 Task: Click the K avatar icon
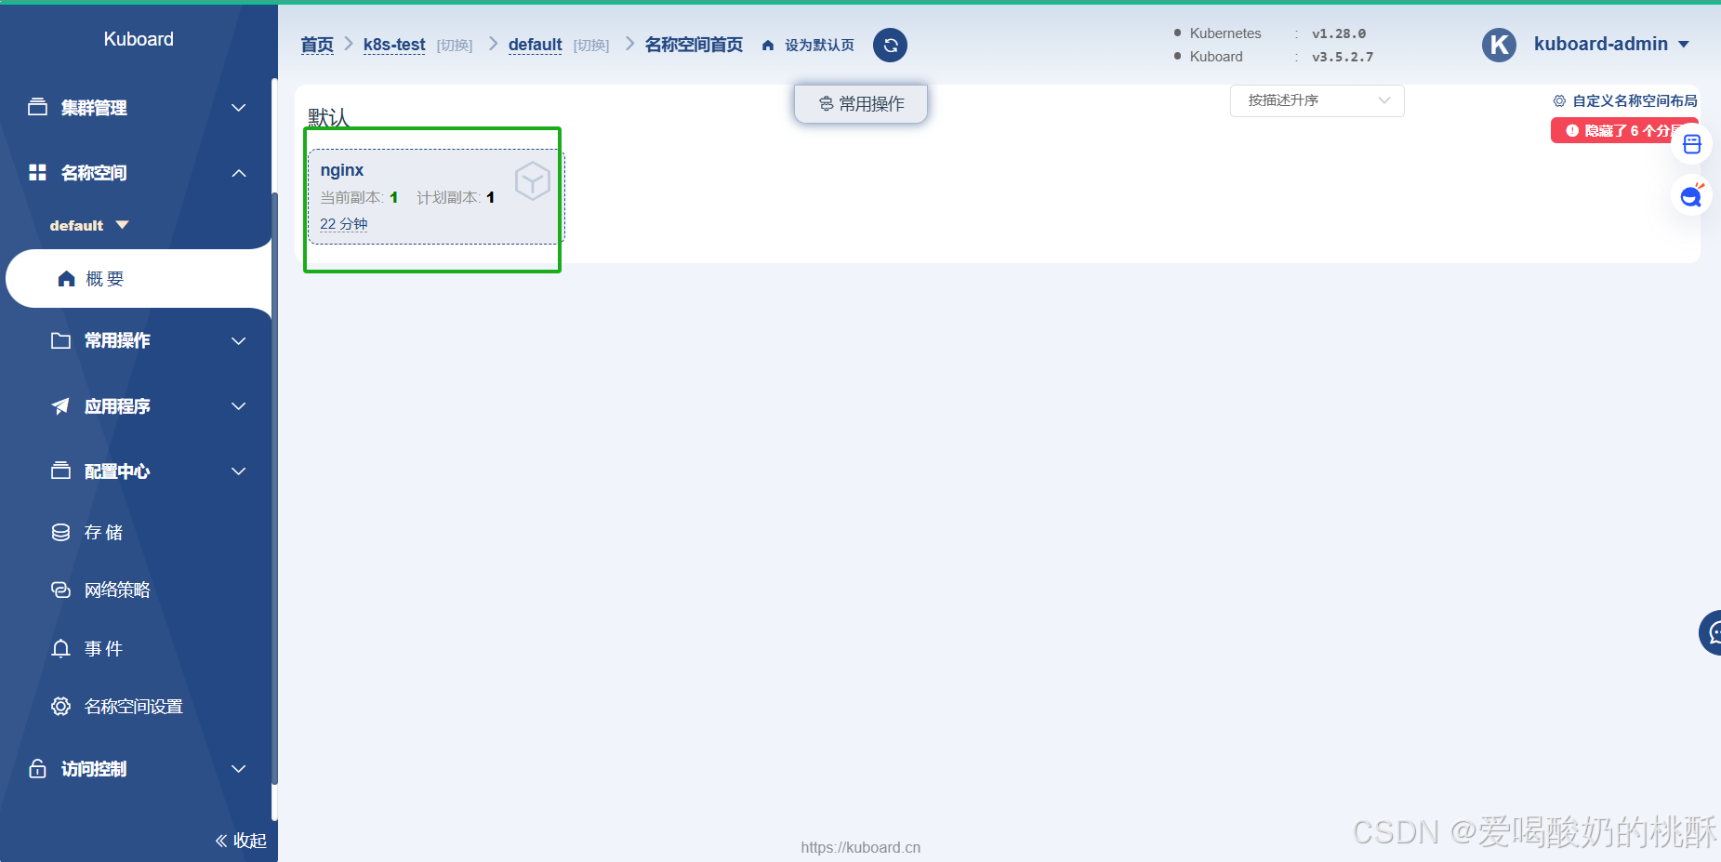point(1499,45)
